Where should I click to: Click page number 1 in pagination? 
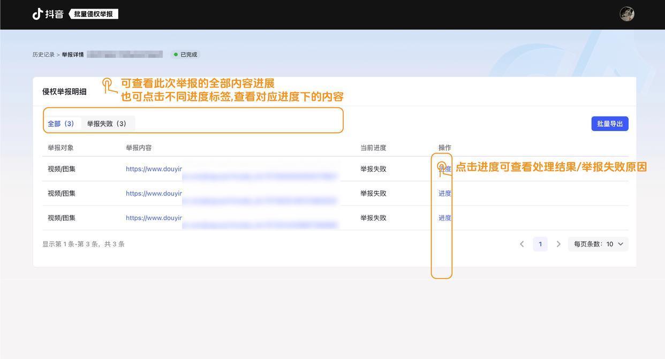click(540, 244)
